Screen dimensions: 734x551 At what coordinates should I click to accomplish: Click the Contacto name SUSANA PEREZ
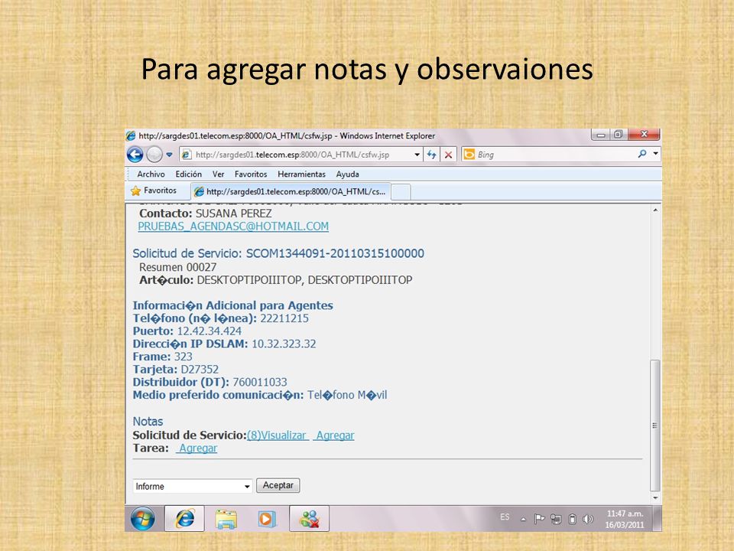click(234, 214)
